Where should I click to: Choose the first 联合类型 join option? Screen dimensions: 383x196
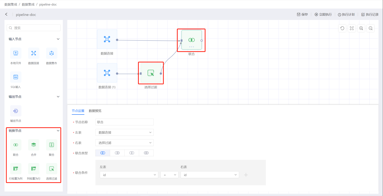[103, 153]
